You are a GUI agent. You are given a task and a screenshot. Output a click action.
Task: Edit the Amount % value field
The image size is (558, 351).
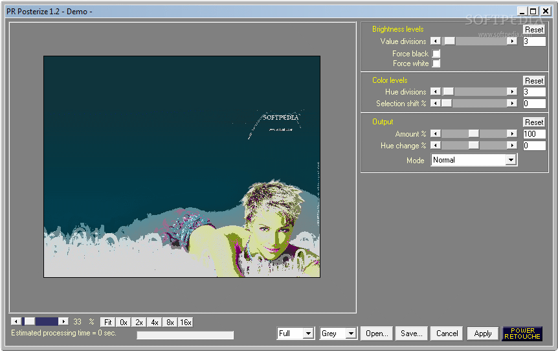coord(534,134)
